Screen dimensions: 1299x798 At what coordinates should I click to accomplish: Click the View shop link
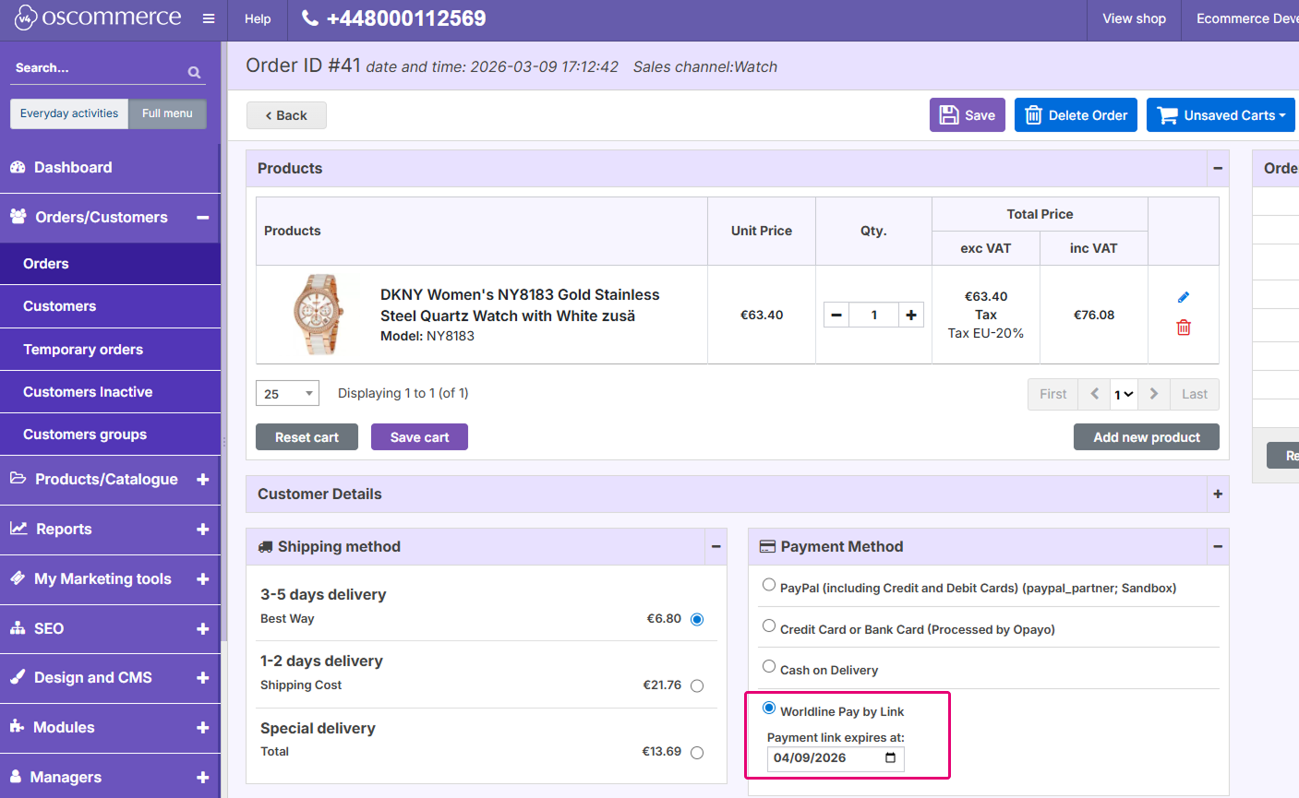click(1134, 18)
